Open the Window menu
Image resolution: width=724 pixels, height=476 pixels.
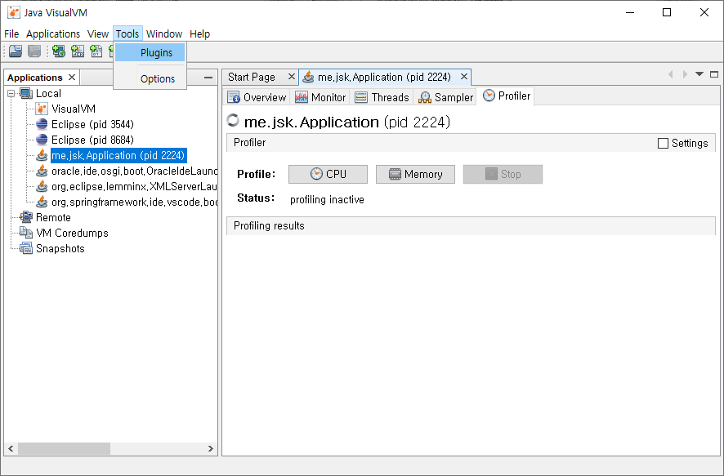click(164, 34)
